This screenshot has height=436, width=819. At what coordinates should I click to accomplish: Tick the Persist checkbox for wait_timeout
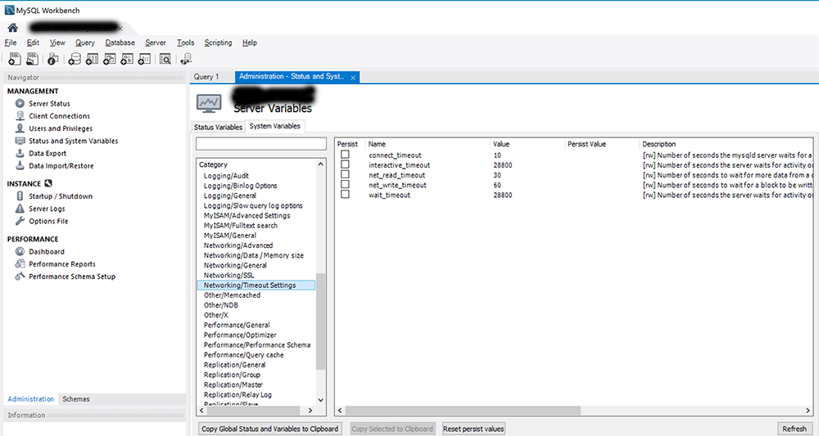tap(345, 194)
